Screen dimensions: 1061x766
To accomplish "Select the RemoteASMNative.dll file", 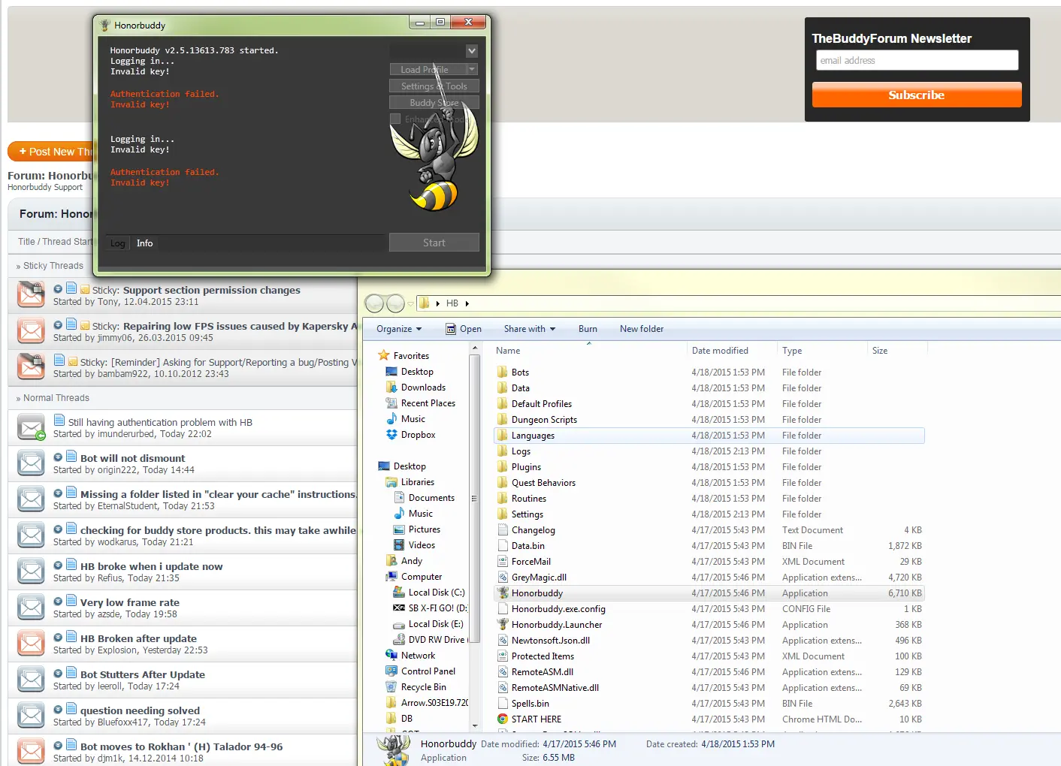I will click(x=555, y=687).
